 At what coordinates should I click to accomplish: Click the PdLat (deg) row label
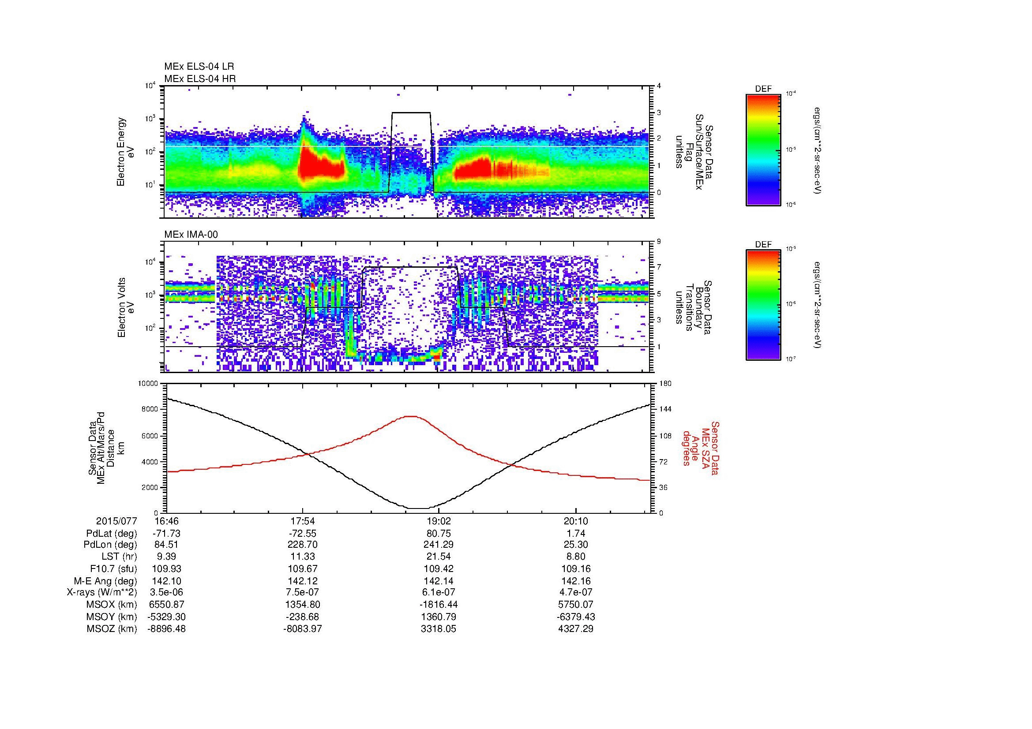tap(112, 534)
